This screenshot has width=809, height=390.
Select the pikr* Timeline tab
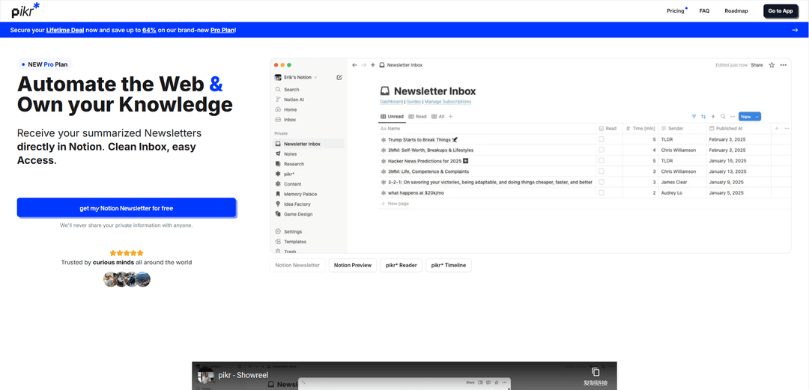449,265
